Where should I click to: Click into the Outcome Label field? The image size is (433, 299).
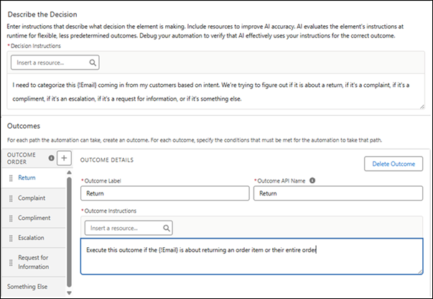[x=164, y=193]
